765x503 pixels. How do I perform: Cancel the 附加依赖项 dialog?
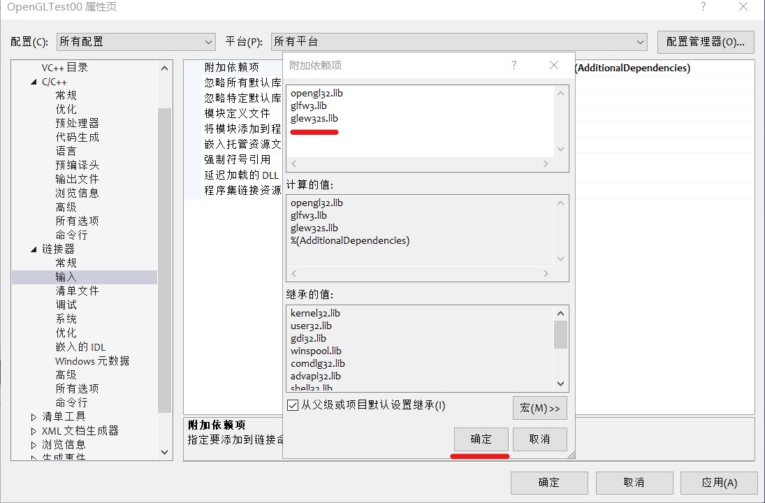(541, 439)
